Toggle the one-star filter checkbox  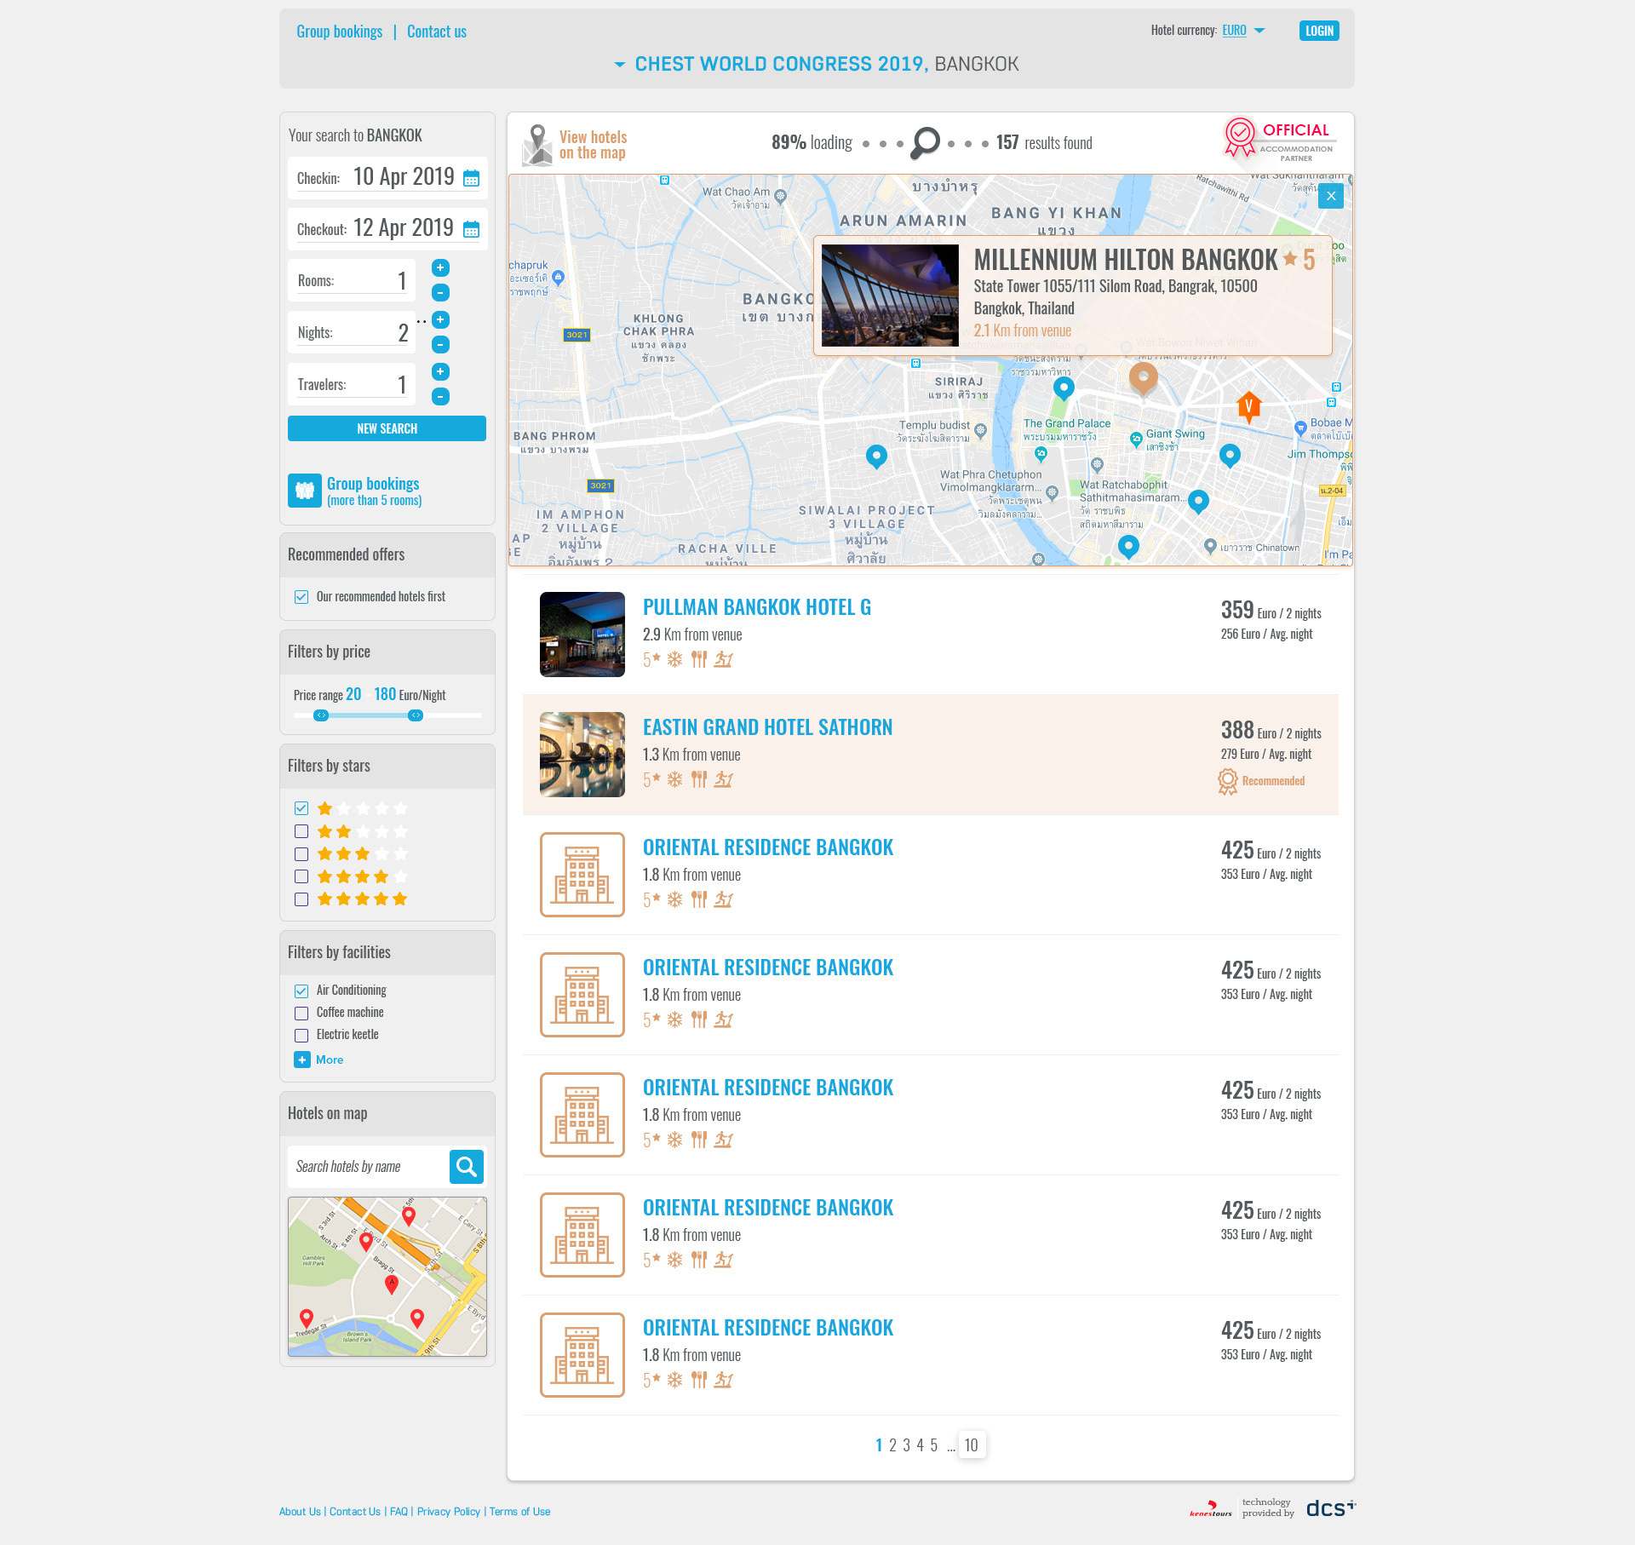(301, 808)
